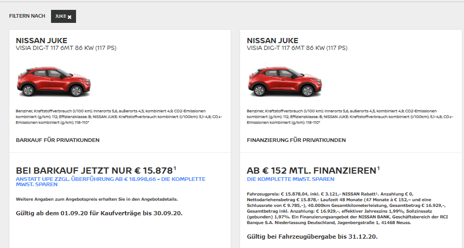Click blue DIE KOMPLETTE MWST. SPAREN in Finanzierung card
Viewport: 464px width, 248px height.
pos(291,179)
